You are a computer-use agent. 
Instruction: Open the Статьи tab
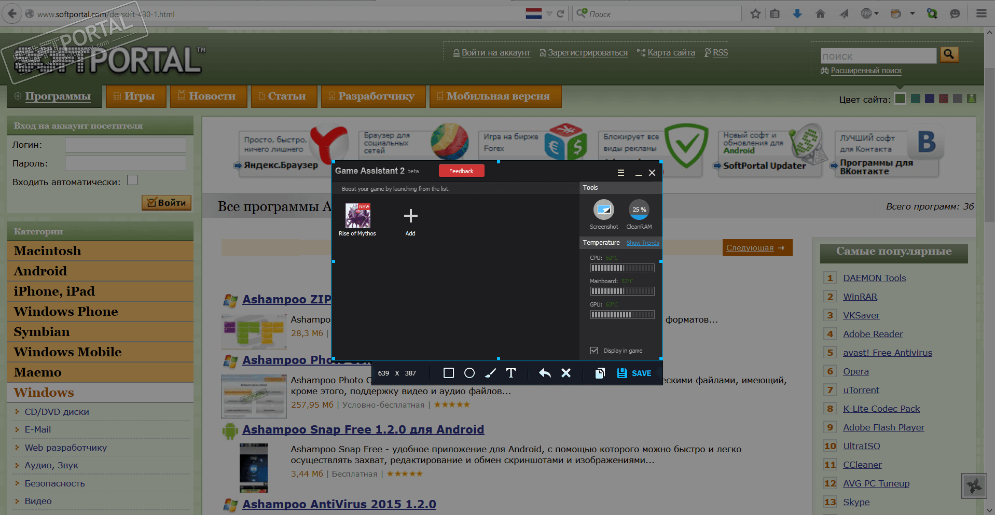284,96
